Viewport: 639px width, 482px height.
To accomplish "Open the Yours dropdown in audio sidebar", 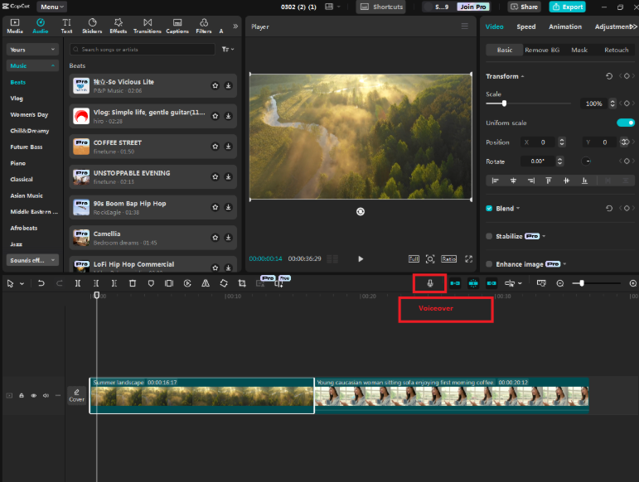I will [x=32, y=50].
